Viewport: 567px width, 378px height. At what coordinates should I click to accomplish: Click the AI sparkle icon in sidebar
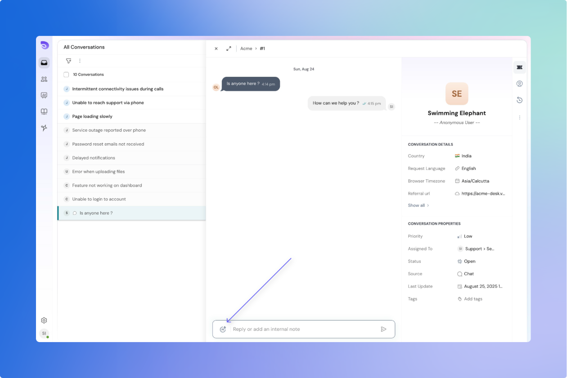pos(44,128)
